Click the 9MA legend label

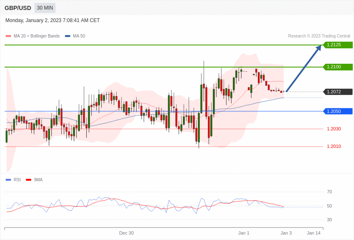point(38,180)
